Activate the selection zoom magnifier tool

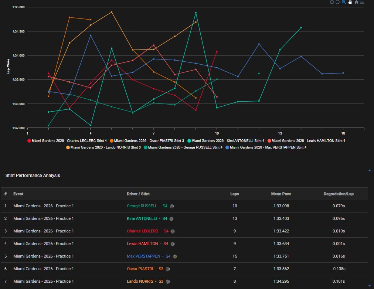[x=344, y=2]
